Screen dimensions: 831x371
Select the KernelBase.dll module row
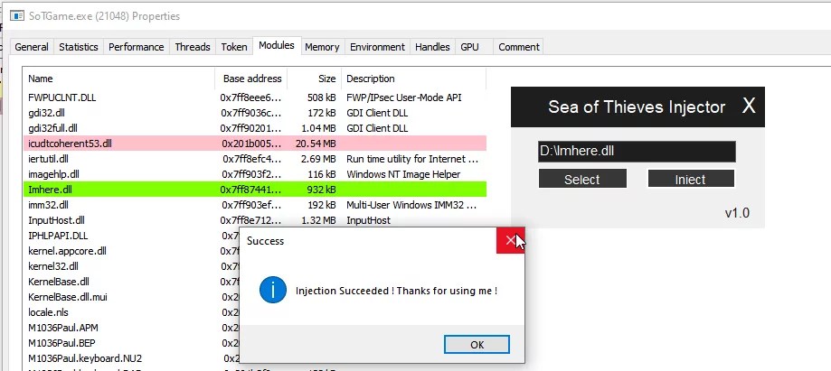click(131, 282)
